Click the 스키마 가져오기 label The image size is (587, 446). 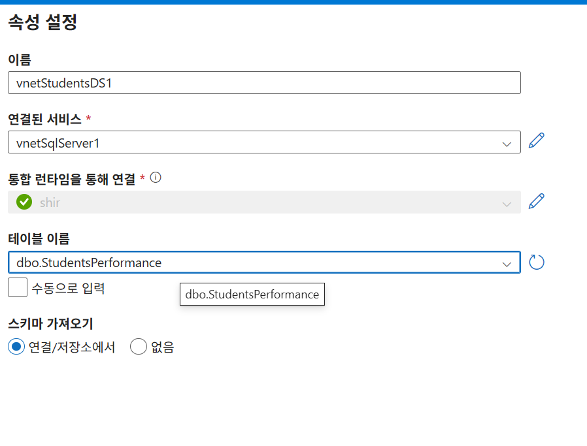click(50, 323)
